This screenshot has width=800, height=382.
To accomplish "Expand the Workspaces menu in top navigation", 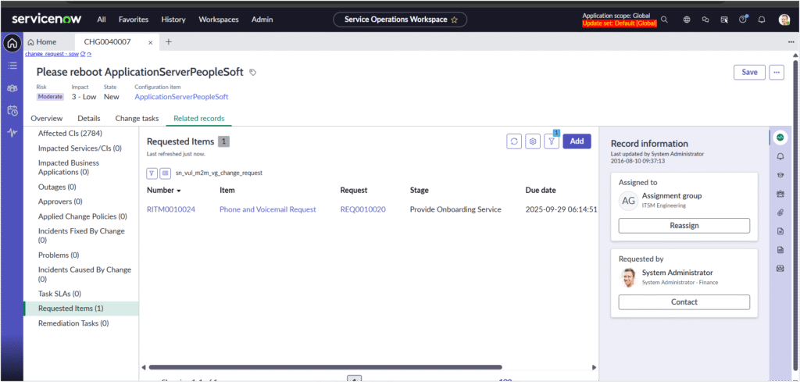I will pyautogui.click(x=218, y=20).
